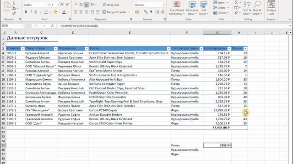Screen dimensions: 293x164
Task: Decrease font size with small A
Action: (68, 5)
